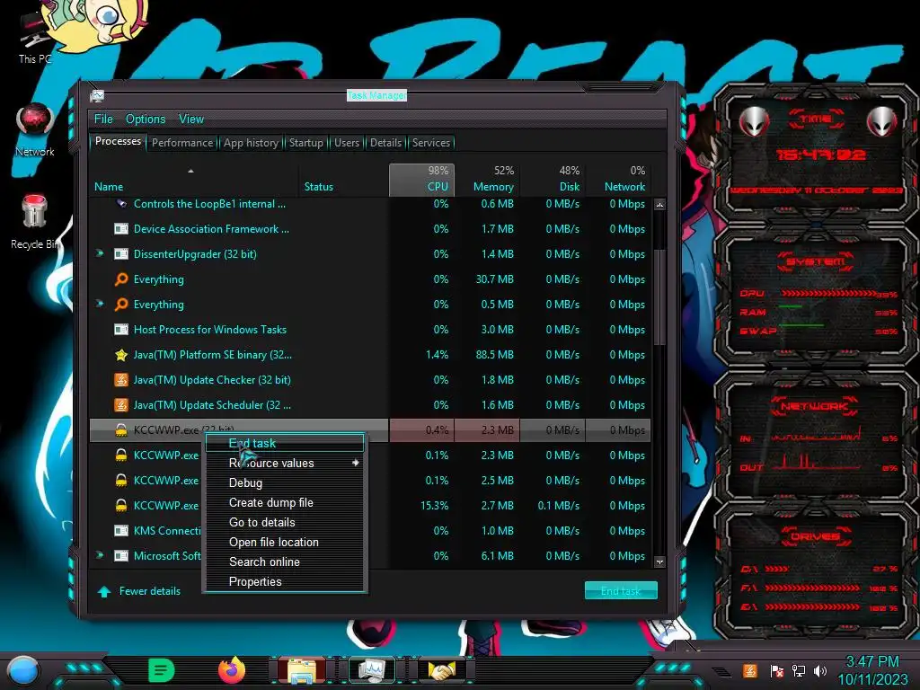Viewport: 920px width, 690px height.
Task: Click the highlighted KCCWWP.exe lock icon
Action: click(121, 430)
